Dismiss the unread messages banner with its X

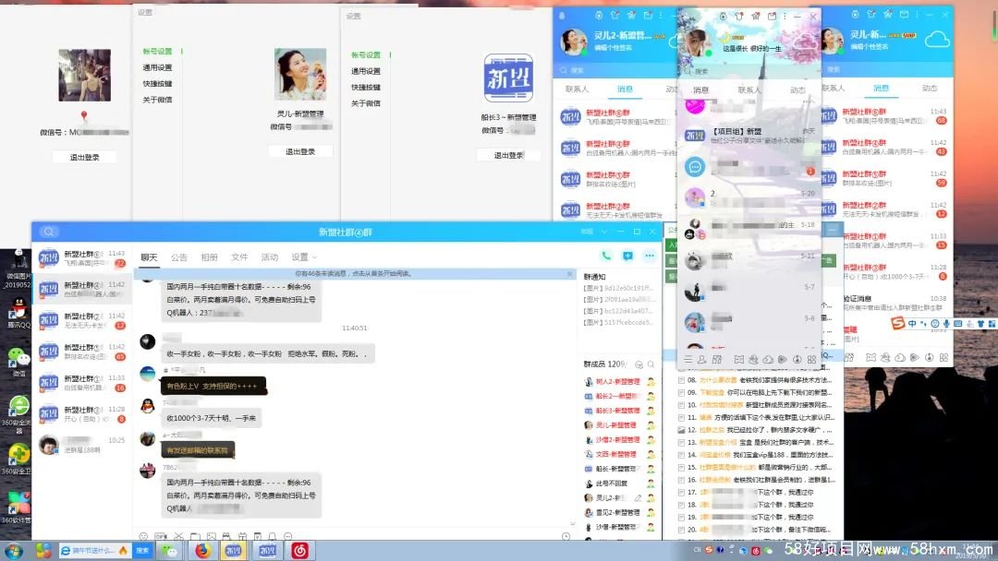click(569, 274)
